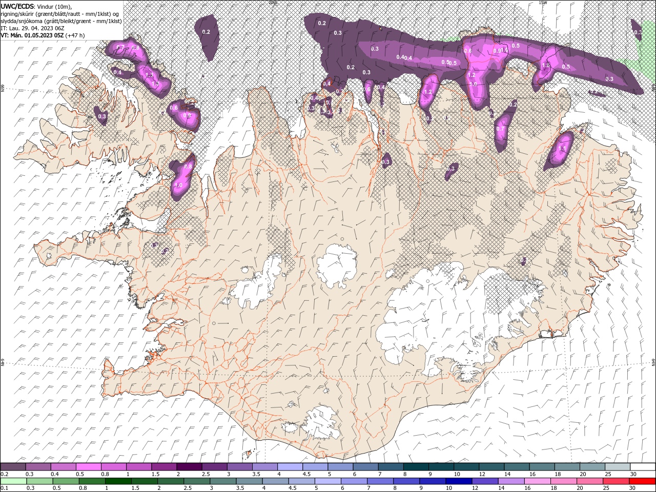Click the 'UWC/ECDS: Vindur (10m),' title line
Image resolution: width=656 pixels, height=492 pixels.
(36, 6)
